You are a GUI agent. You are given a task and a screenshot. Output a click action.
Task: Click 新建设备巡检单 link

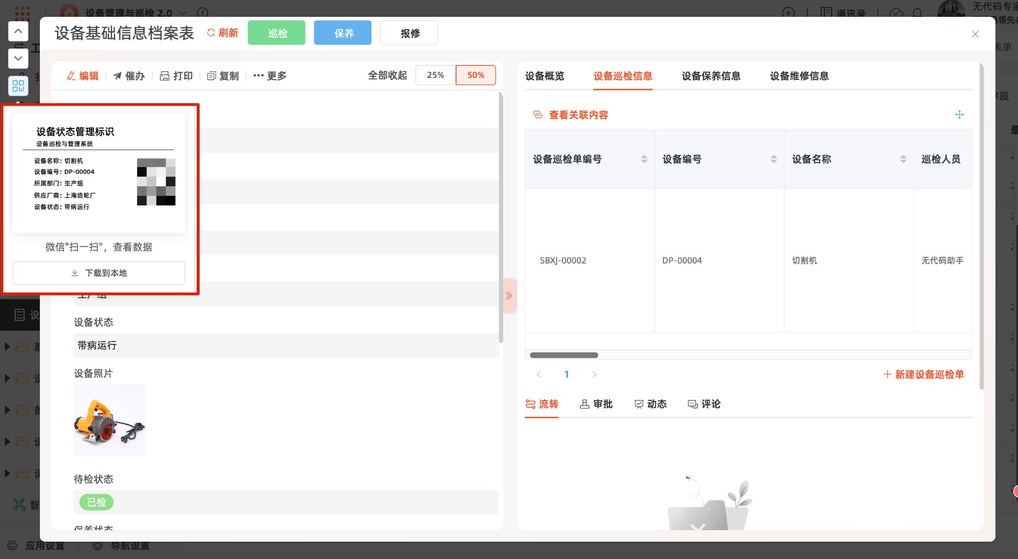pos(924,374)
